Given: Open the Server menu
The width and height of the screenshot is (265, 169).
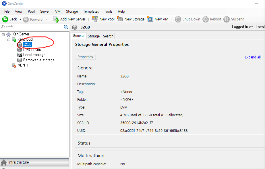Looking at the screenshot, I should pyautogui.click(x=45, y=11).
